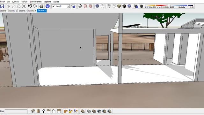Select the active Escena 5 tab
The height and width of the screenshot is (115, 204).
click(42, 11)
